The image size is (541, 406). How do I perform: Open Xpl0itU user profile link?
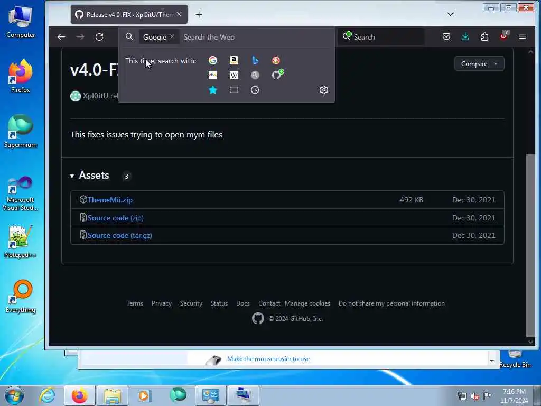click(x=95, y=96)
